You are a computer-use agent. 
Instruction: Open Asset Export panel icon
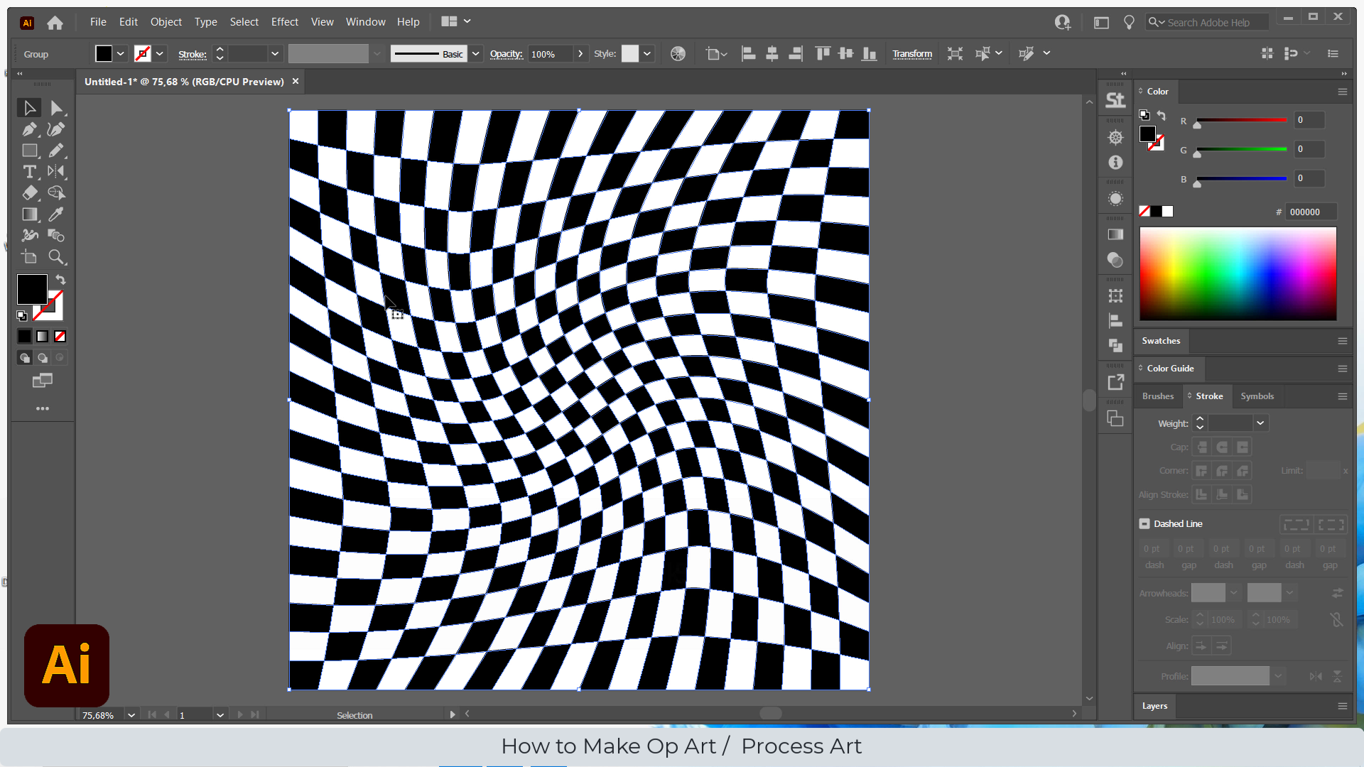click(x=1115, y=383)
